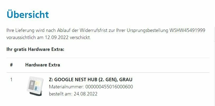Click the word "voraussichtlich" in the delivery text
The image size is (215, 106).
pos(21,37)
